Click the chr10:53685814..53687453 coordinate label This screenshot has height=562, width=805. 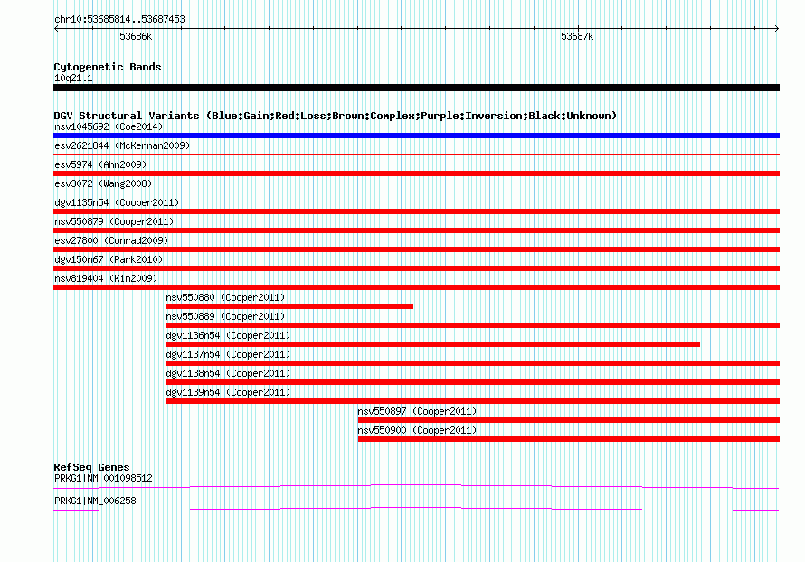pyautogui.click(x=119, y=19)
